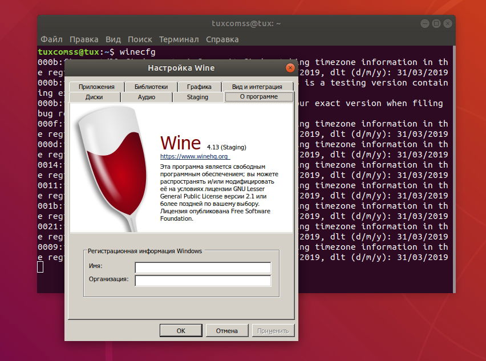The width and height of the screenshot is (486, 361).
Task: Click the terminal cursor block
Action: click(x=40, y=267)
